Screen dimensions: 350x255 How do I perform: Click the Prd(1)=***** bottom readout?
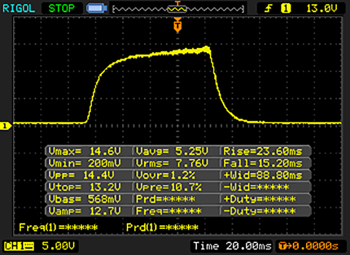162,227
